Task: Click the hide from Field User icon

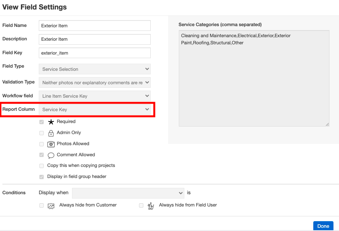Action: click(150, 206)
